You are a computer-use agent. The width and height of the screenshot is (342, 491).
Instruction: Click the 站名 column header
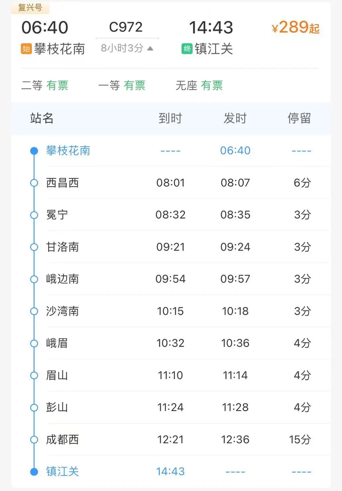tap(42, 118)
